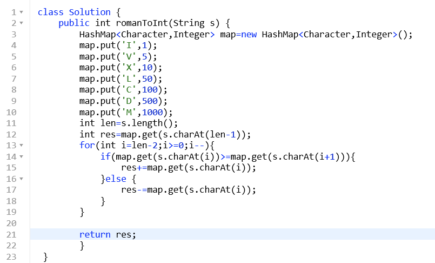The width and height of the screenshot is (435, 263).
Task: Click the map.put('V',5) statement
Action: (118, 57)
